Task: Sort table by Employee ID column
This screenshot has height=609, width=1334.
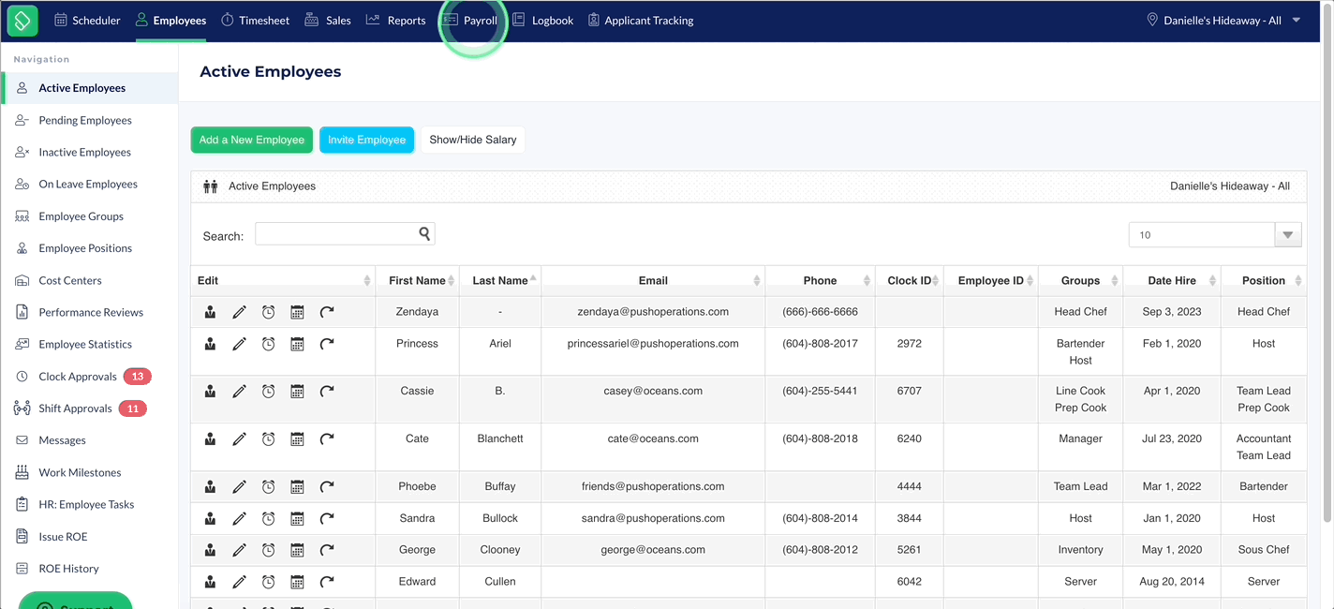Action: [x=991, y=281]
